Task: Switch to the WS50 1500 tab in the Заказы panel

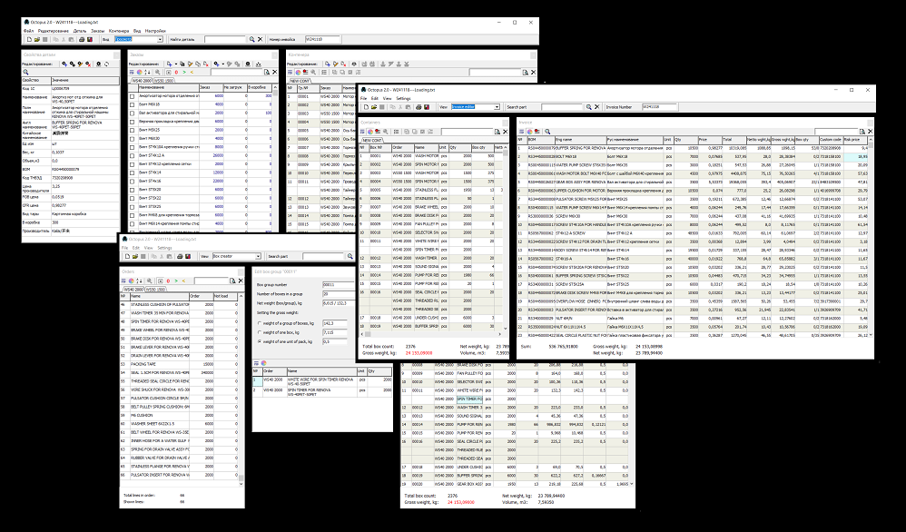Action: click(163, 81)
